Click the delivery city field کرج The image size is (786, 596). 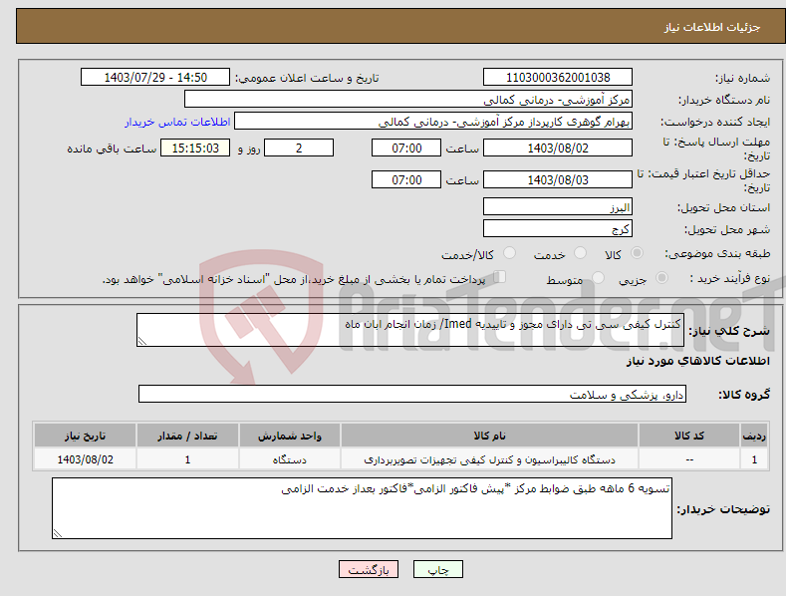click(558, 229)
